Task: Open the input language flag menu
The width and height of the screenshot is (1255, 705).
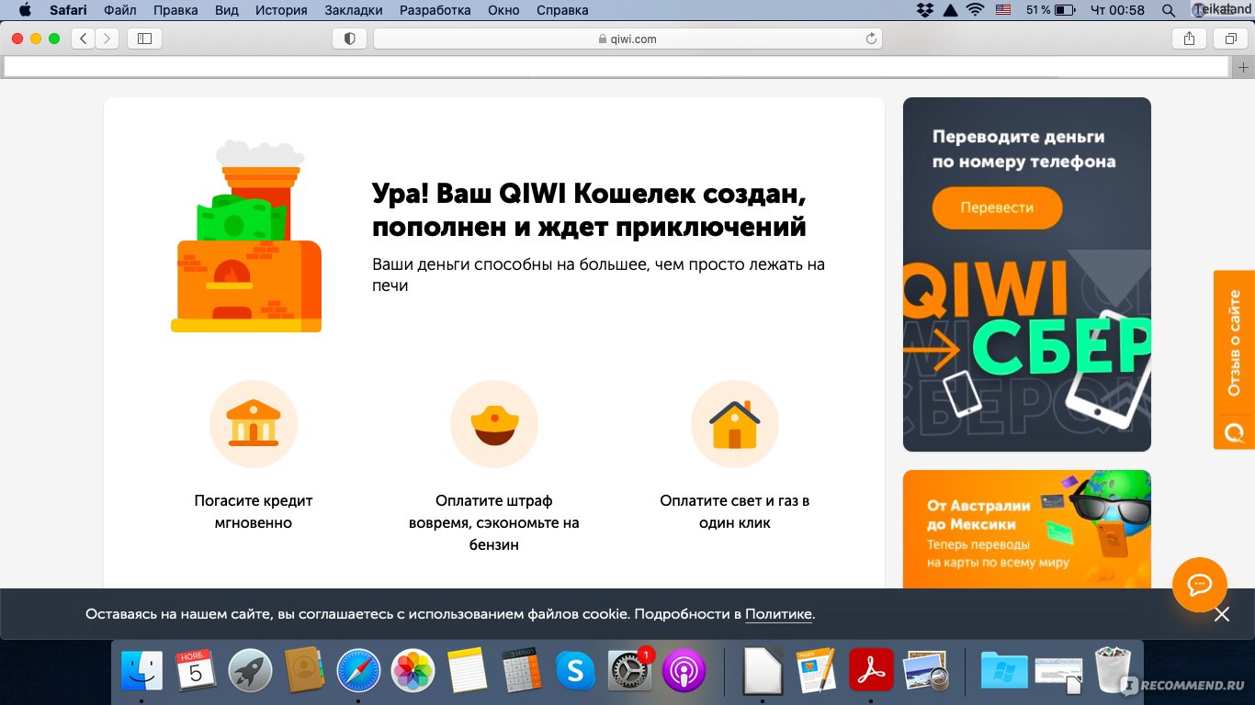Action: point(1003,10)
